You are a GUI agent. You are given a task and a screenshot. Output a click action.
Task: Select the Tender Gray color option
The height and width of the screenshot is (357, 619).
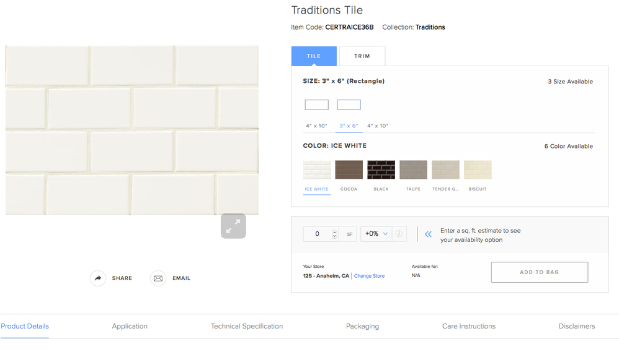point(445,170)
